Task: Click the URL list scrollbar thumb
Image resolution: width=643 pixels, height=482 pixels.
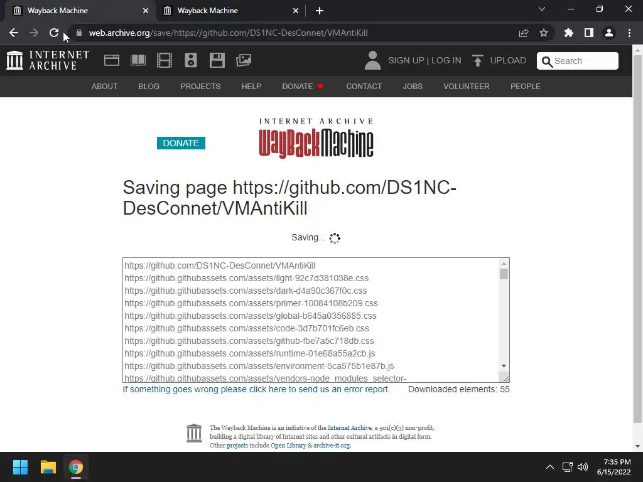Action: coord(504,274)
